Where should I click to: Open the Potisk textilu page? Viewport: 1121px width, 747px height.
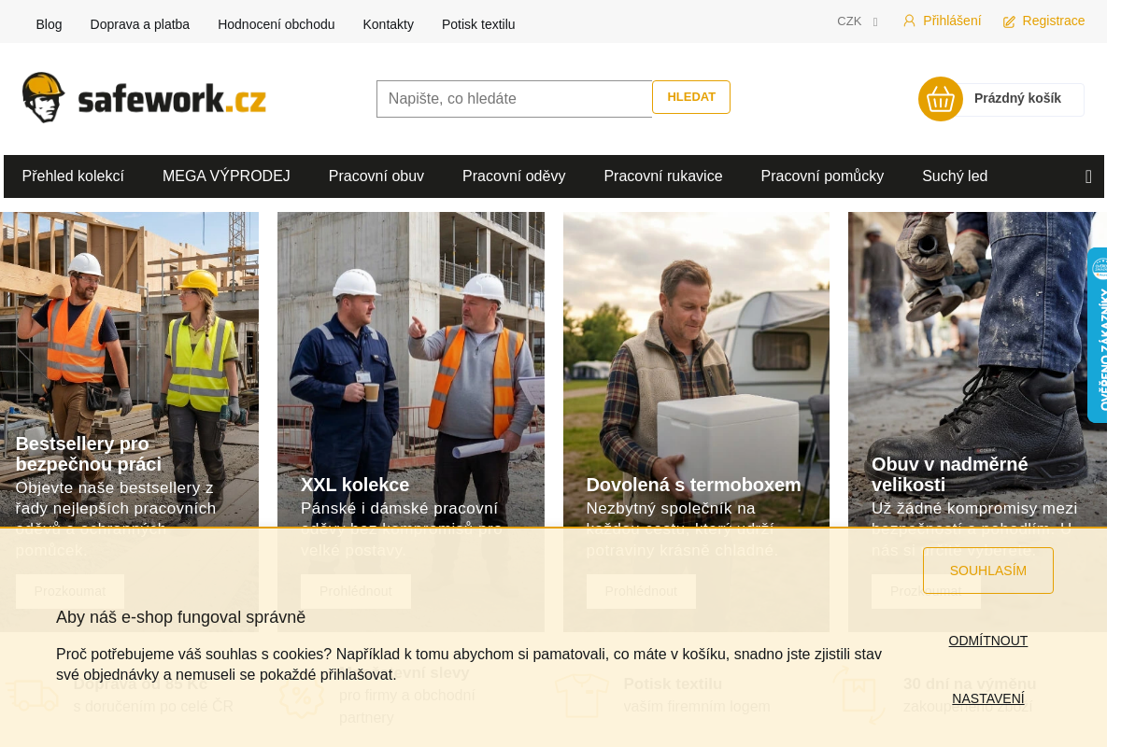point(478,24)
